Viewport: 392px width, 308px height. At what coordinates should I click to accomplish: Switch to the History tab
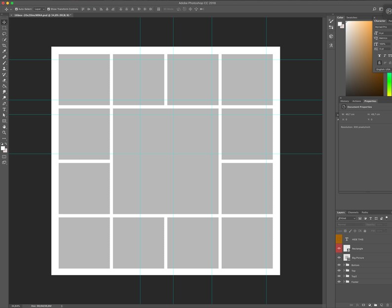[345, 101]
